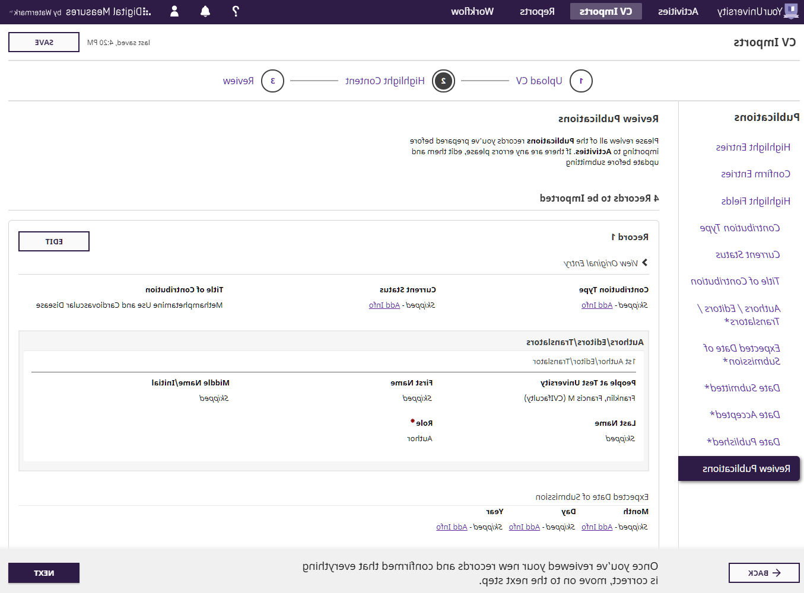Click the Review step label

pyautogui.click(x=239, y=81)
